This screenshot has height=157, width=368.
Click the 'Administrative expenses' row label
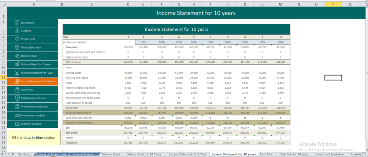(x=81, y=88)
